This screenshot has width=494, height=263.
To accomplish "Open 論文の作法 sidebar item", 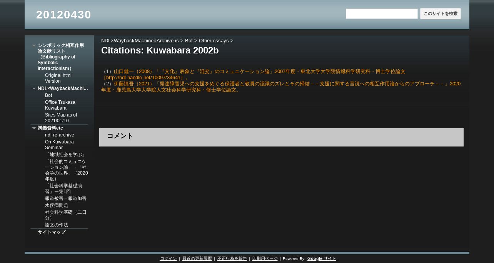I will (x=57, y=225).
